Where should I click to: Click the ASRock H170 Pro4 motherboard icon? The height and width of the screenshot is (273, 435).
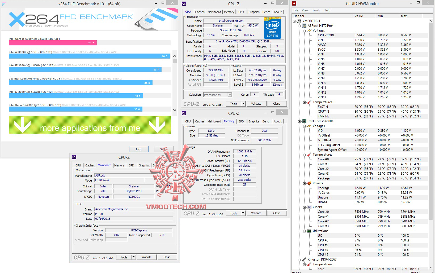(304, 26)
